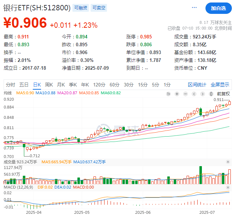Open 全屏显示 link
The image size is (234, 217).
pyautogui.click(x=220, y=85)
